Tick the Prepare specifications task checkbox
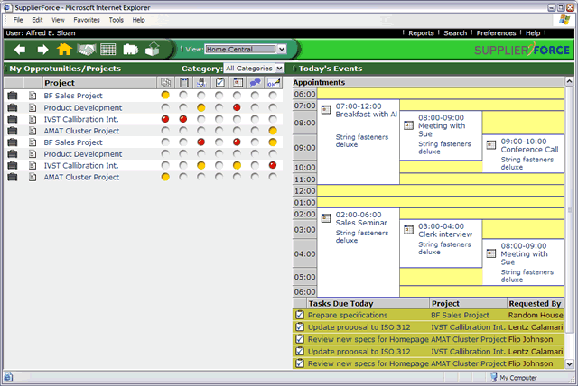This screenshot has width=578, height=386. click(x=300, y=315)
